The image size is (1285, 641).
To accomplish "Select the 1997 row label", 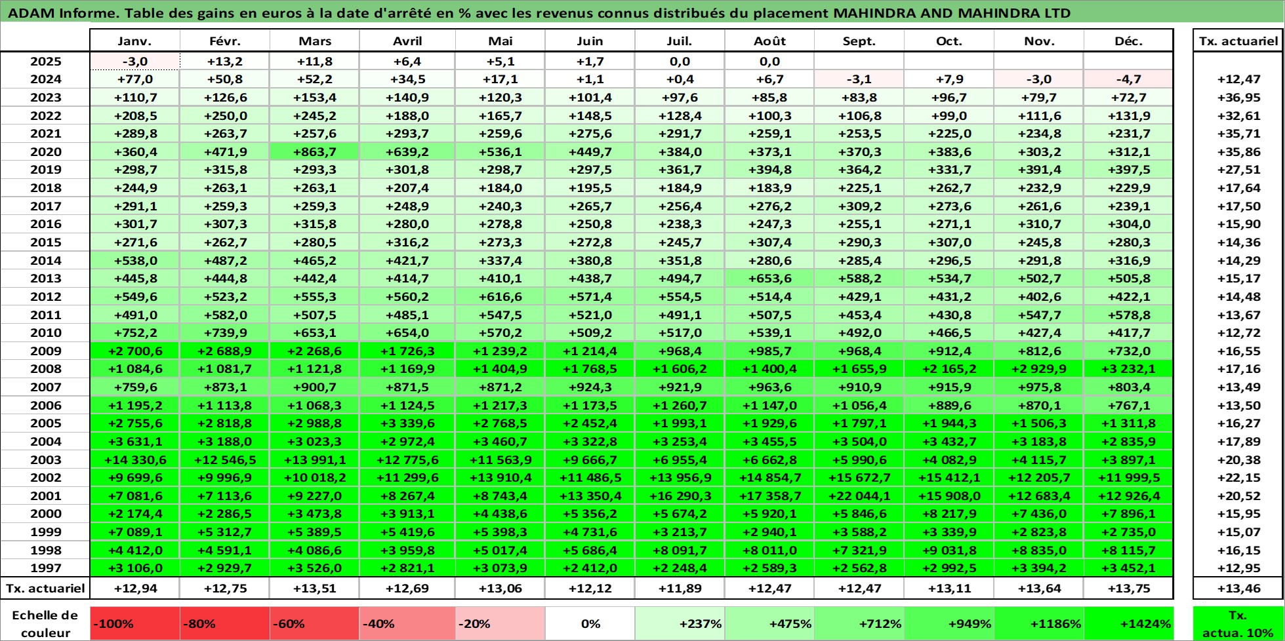I will tap(45, 568).
